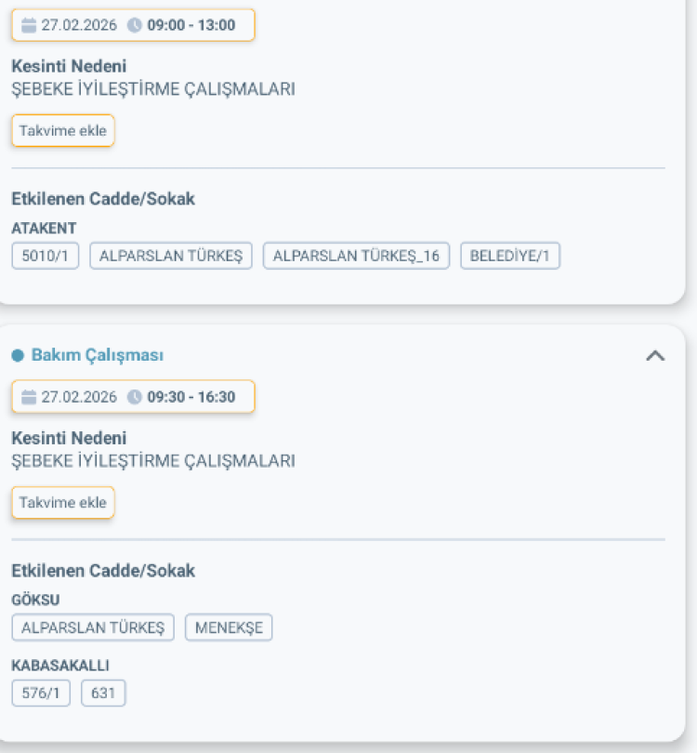Select the calendar icon in the Bakım Çalışması card
Image resolution: width=697 pixels, height=753 pixels.
tap(31, 397)
